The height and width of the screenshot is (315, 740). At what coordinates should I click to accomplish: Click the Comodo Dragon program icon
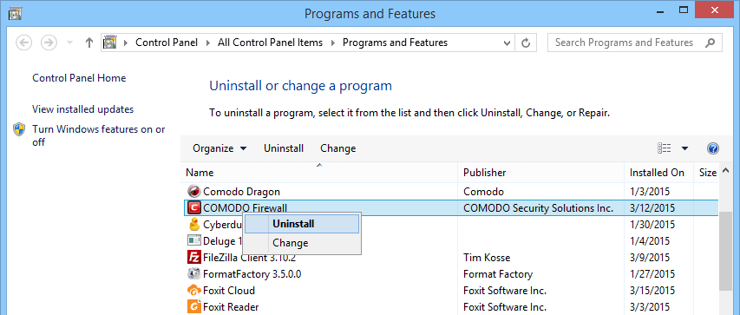[x=193, y=192]
